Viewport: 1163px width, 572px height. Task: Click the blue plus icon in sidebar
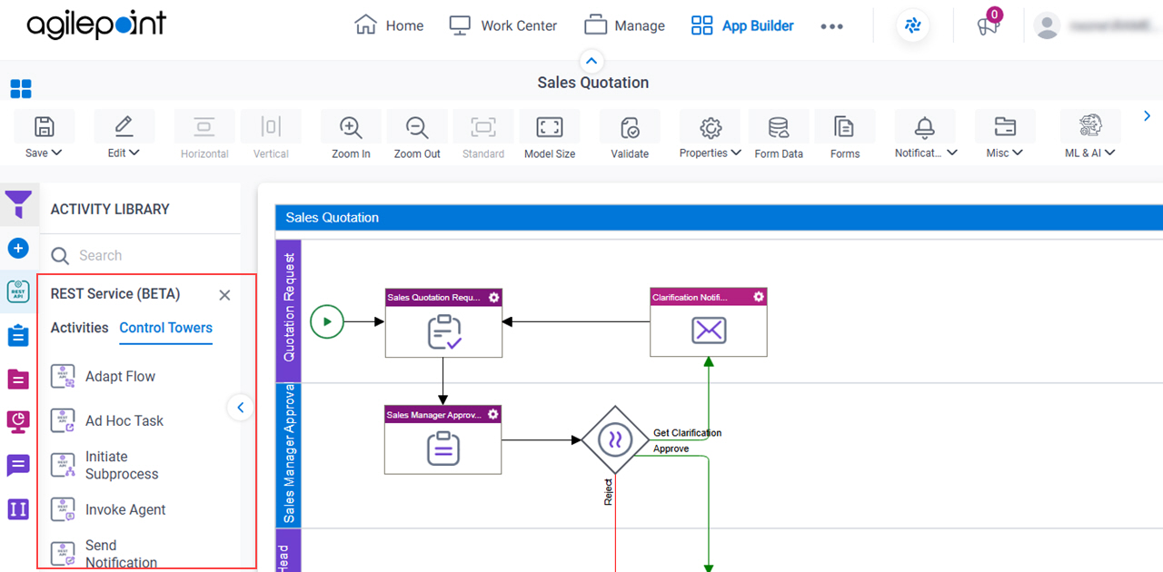pos(18,248)
